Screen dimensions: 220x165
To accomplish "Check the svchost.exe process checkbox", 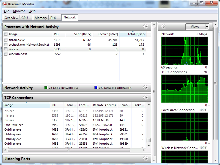I will (6, 45).
